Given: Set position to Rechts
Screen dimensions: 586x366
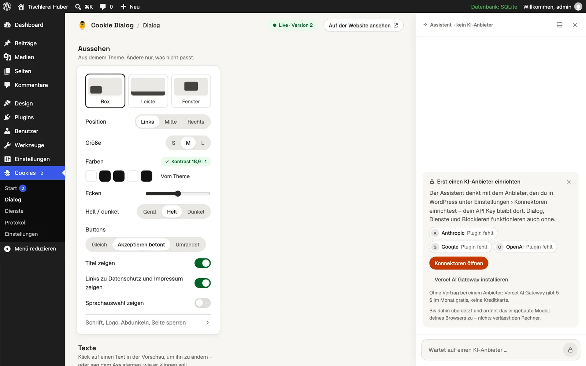Looking at the screenshot, I should pyautogui.click(x=196, y=122).
